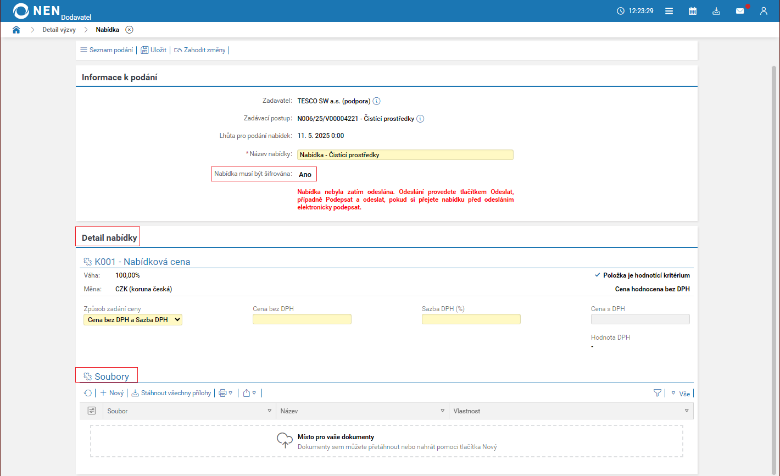
Task: Open the Způsob zadání ceny dropdown
Action: 132,319
